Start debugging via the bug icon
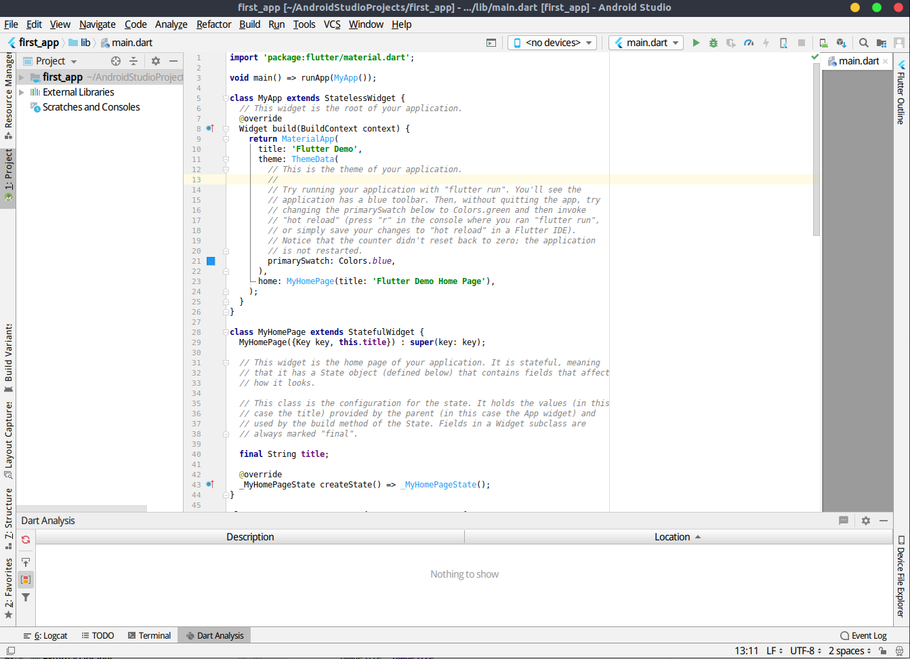 click(713, 42)
